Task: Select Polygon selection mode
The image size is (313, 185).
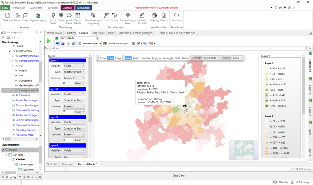Action: pos(156,58)
